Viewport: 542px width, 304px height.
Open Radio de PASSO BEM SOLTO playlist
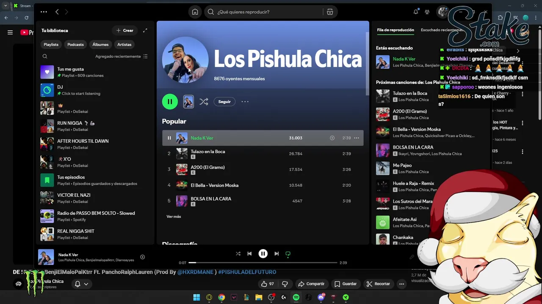coord(95,216)
